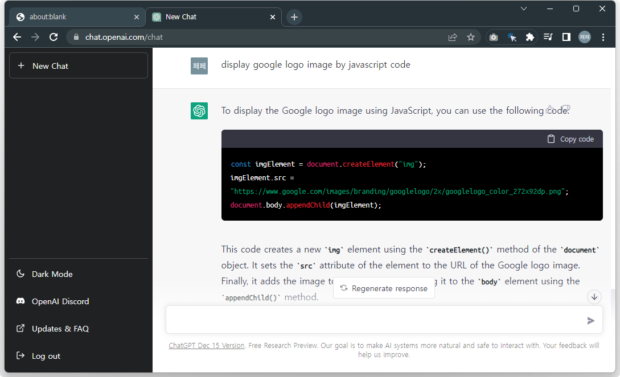Close the about:blank tab

click(137, 17)
